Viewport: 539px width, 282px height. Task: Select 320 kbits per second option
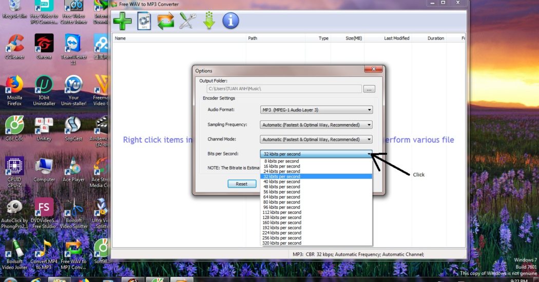316,243
